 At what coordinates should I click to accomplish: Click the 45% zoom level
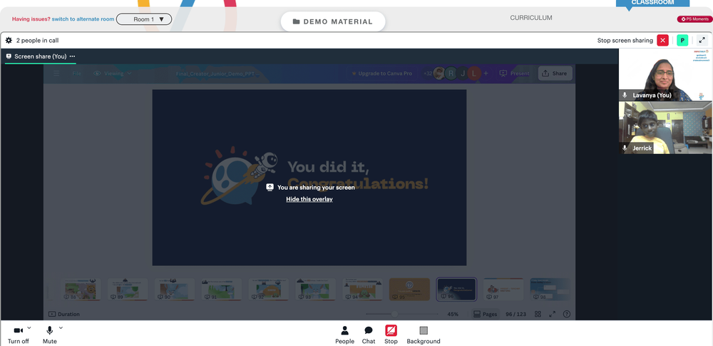coord(453,314)
